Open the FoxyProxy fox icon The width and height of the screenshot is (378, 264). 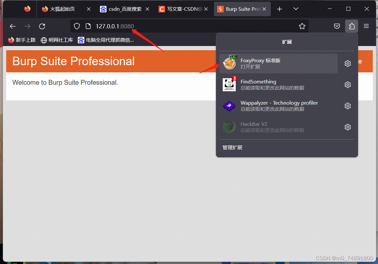click(x=229, y=63)
